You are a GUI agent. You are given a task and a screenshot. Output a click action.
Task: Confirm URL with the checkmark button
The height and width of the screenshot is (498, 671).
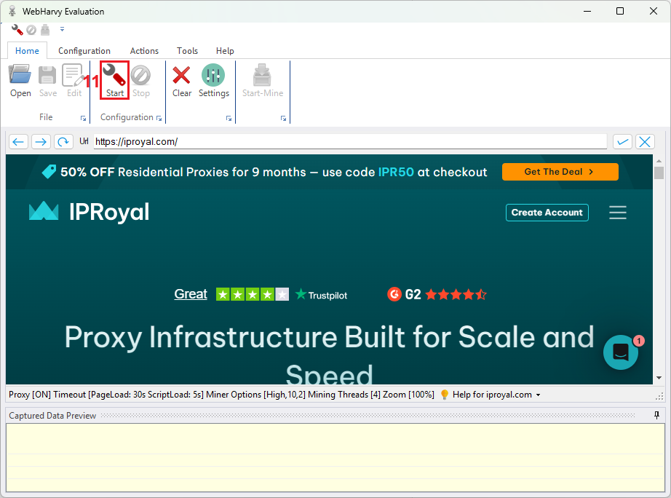click(622, 142)
